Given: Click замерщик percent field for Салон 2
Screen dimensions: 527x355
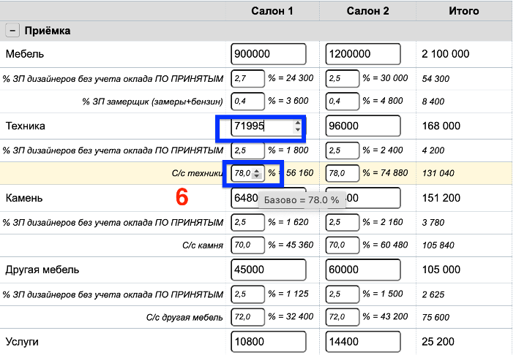Looking at the screenshot, I should 343,102.
